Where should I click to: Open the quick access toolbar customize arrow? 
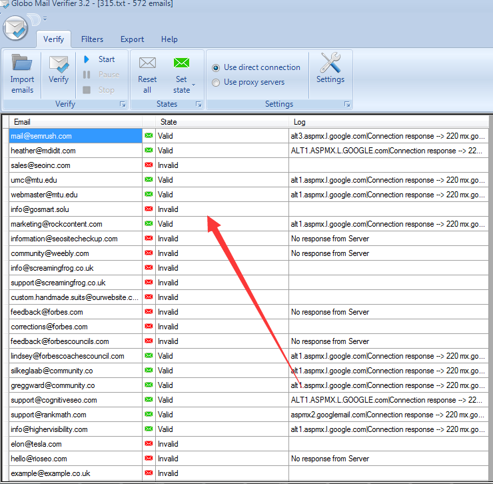click(45, 19)
